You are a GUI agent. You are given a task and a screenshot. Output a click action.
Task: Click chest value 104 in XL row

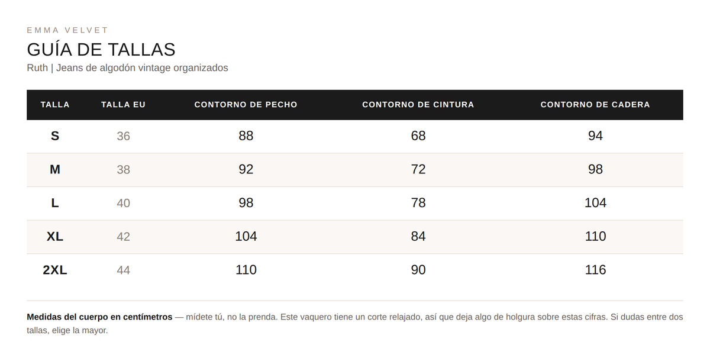246,237
